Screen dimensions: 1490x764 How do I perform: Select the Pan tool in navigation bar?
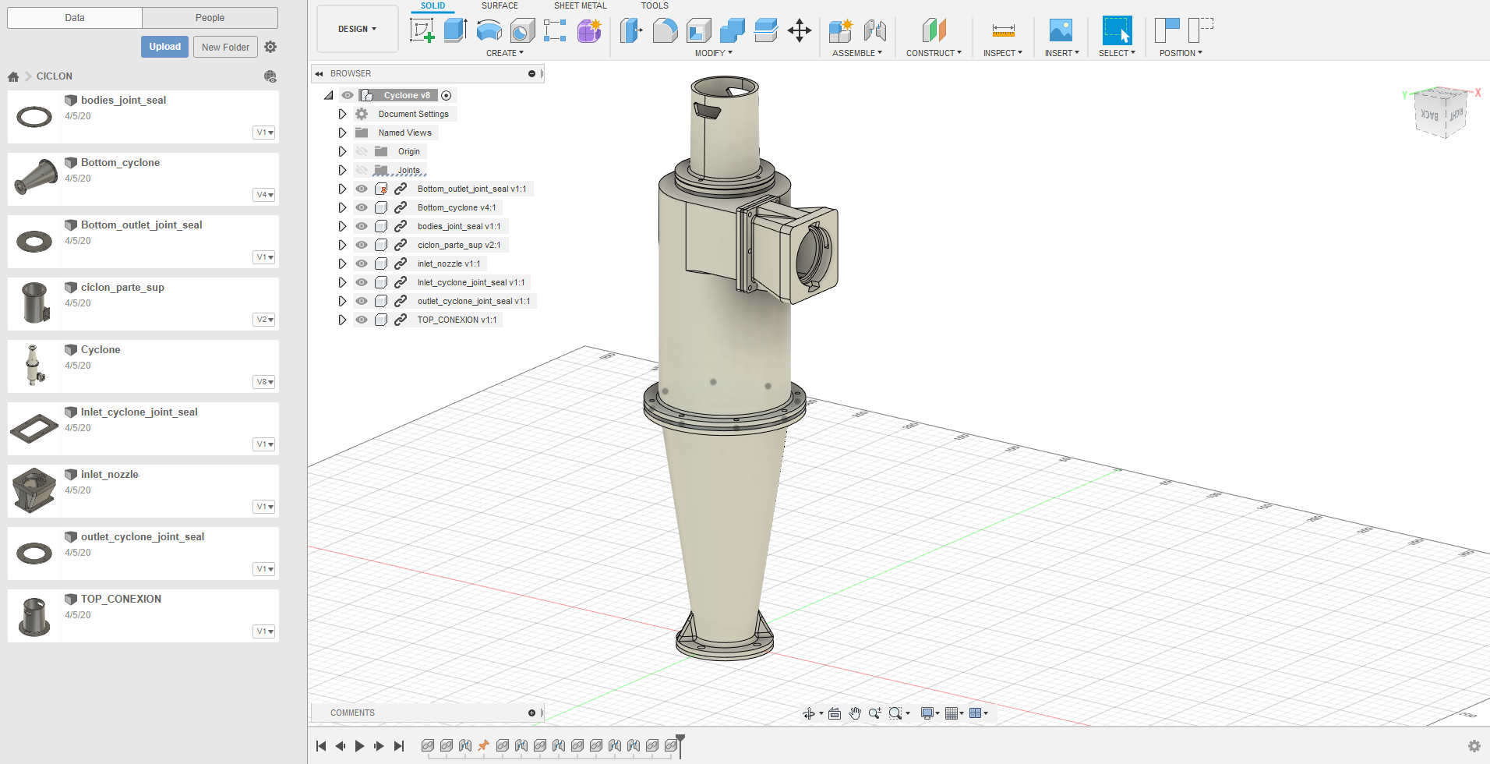pos(854,713)
